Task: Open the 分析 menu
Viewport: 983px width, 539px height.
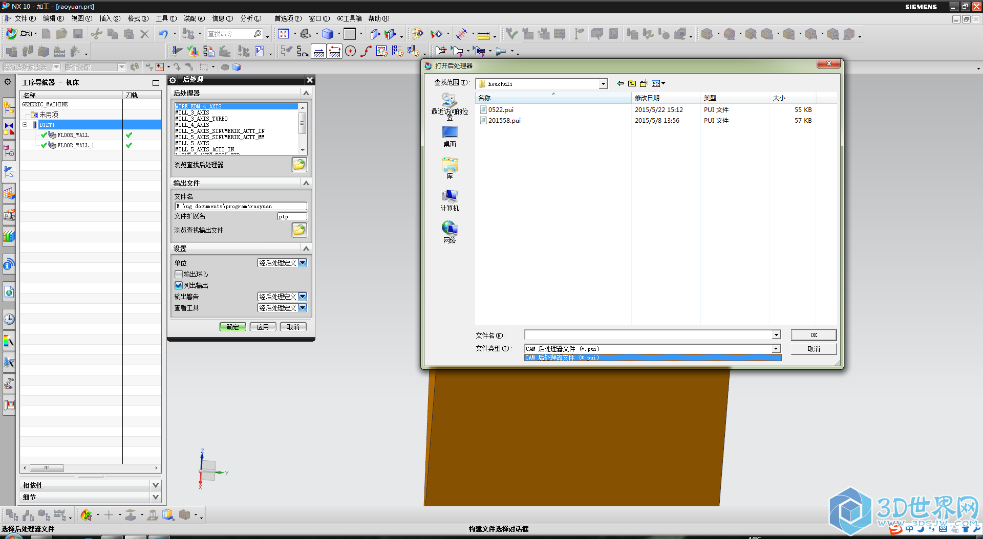Action: point(250,18)
